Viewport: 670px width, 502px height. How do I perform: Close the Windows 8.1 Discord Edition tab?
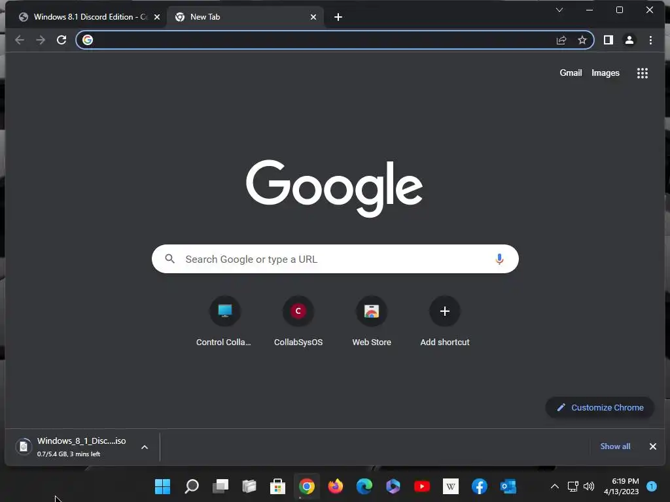[x=157, y=17]
